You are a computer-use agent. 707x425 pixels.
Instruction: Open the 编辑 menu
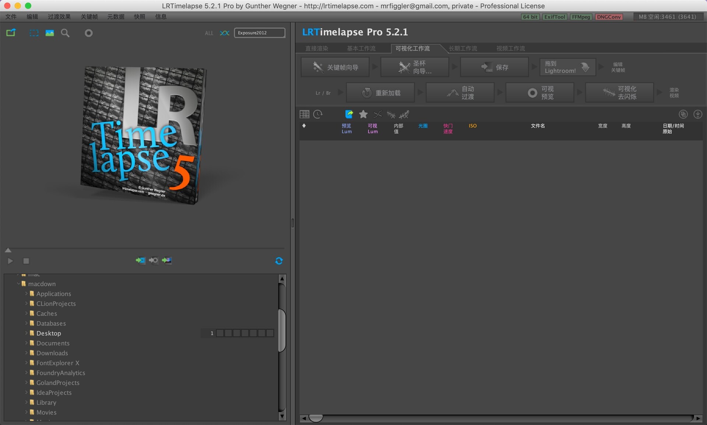[32, 17]
